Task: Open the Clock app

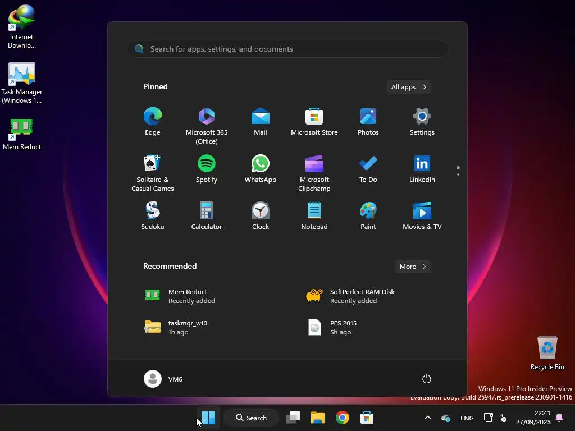Action: tap(261, 216)
